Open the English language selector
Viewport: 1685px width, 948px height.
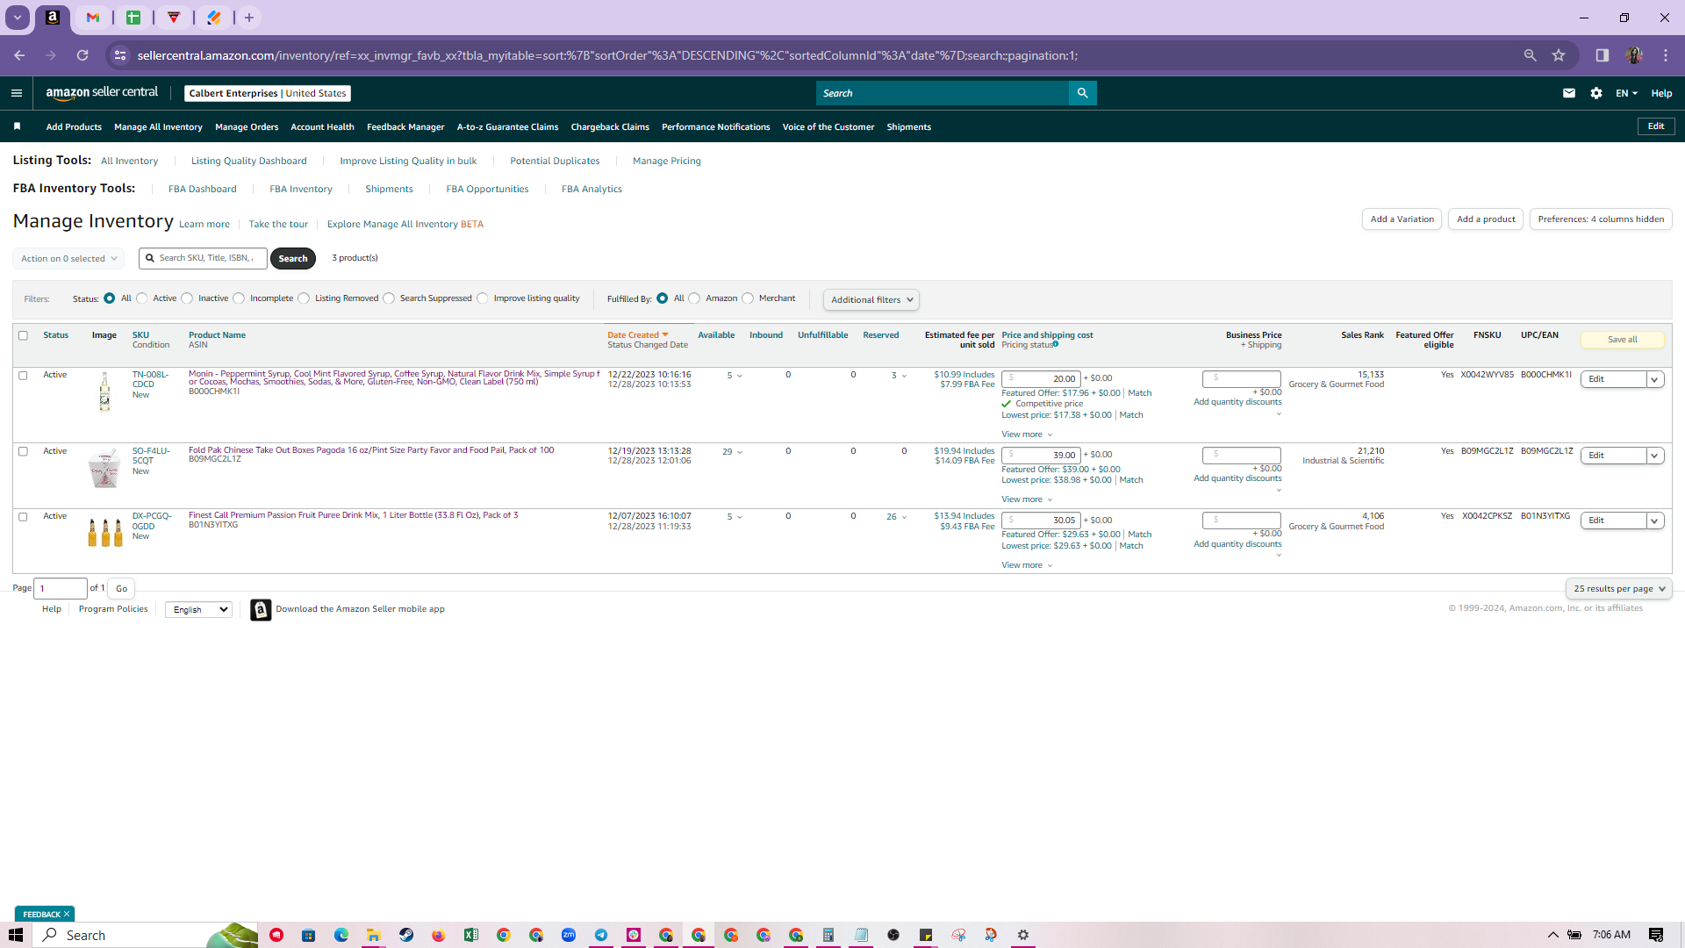(x=199, y=610)
